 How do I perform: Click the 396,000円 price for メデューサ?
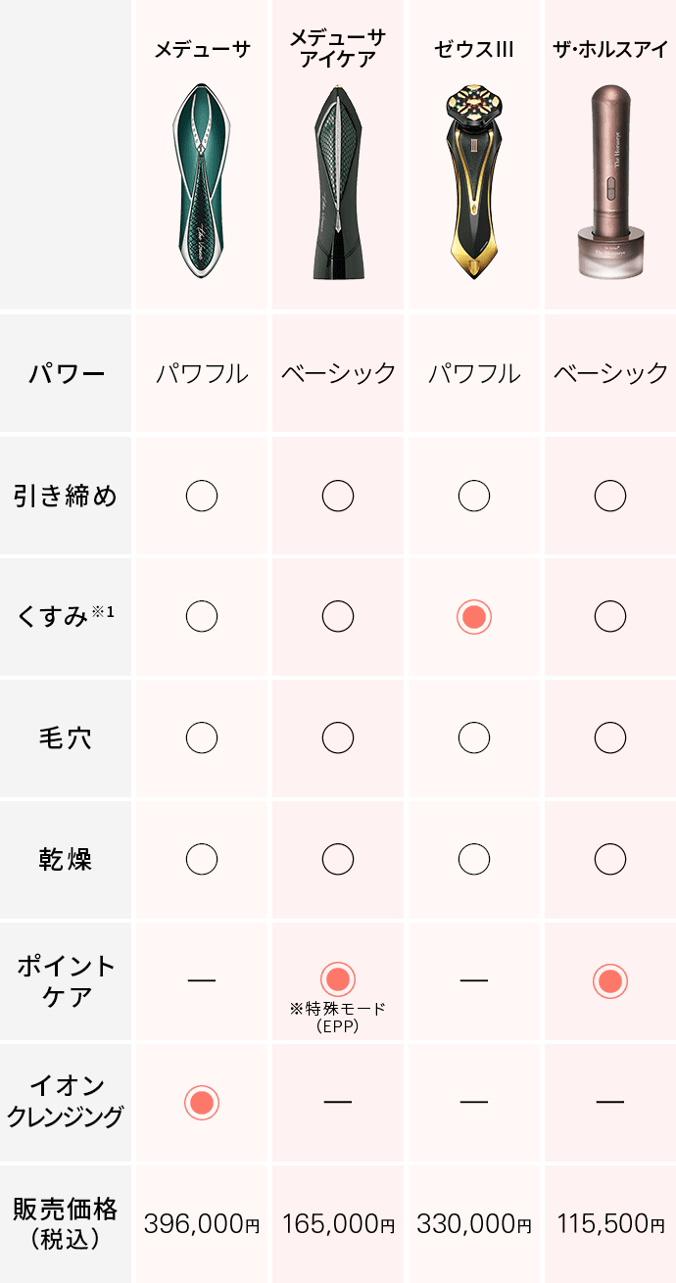coord(202,1223)
